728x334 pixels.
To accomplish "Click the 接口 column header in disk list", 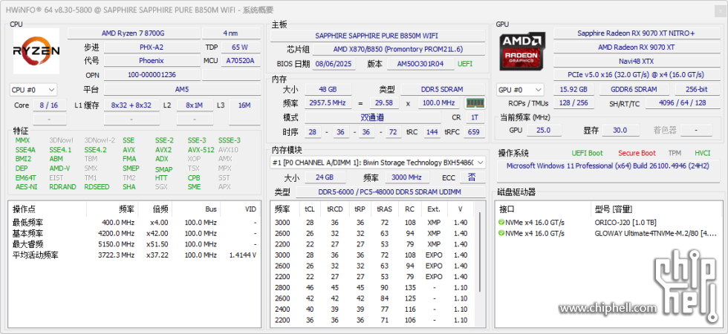I will pyautogui.click(x=542, y=209).
